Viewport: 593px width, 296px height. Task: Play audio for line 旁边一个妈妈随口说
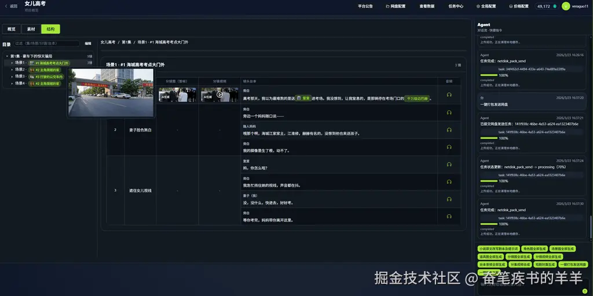[x=449, y=112]
